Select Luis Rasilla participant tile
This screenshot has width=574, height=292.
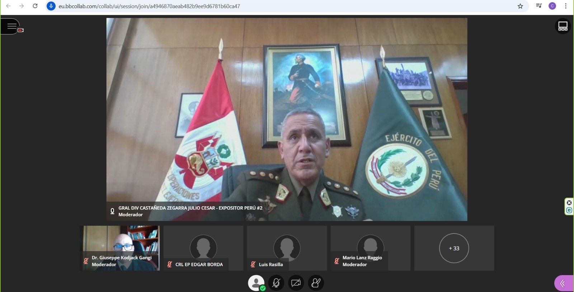coord(287,248)
